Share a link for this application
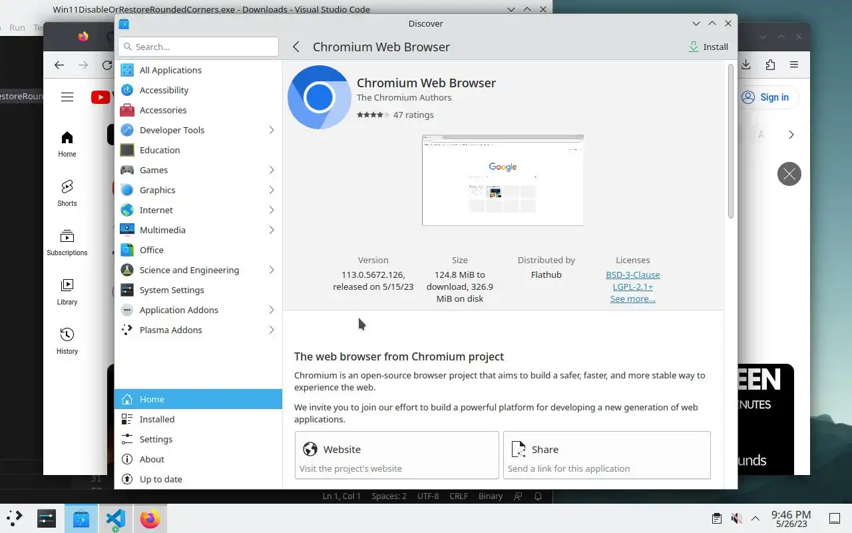The width and height of the screenshot is (852, 533). coord(607,455)
